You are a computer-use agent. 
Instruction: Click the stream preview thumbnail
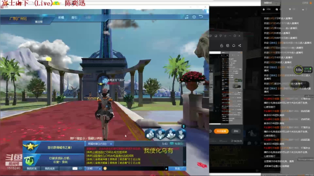point(226,88)
